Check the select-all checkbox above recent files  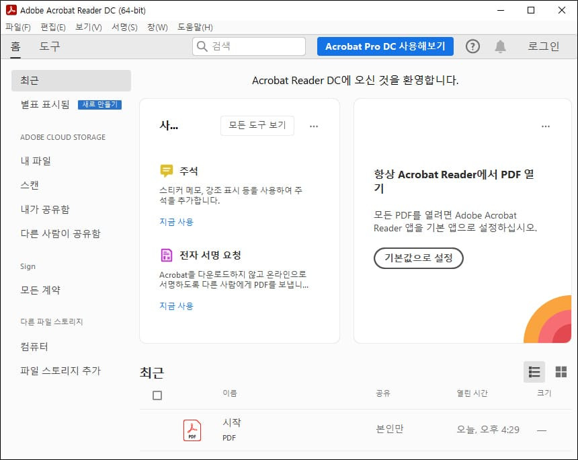(157, 395)
